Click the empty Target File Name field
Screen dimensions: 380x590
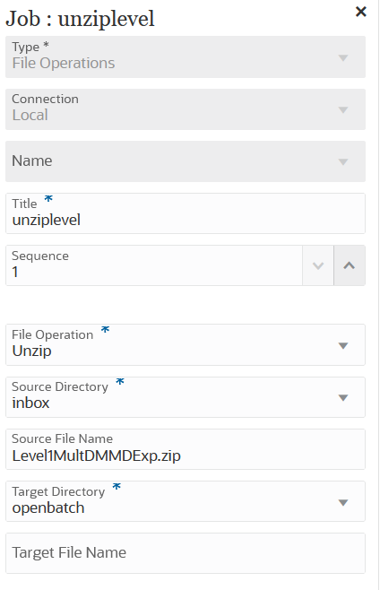click(186, 553)
